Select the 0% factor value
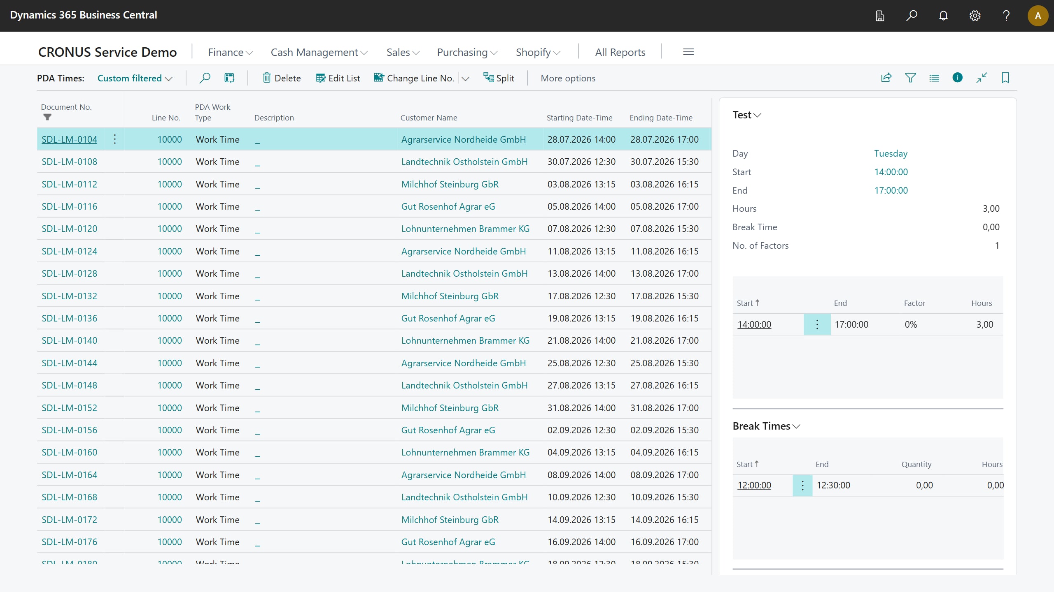This screenshot has height=592, width=1054. [911, 324]
